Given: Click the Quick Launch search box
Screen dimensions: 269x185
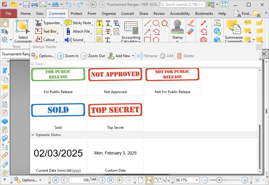Looking at the screenshot, I should [x=183, y=5].
